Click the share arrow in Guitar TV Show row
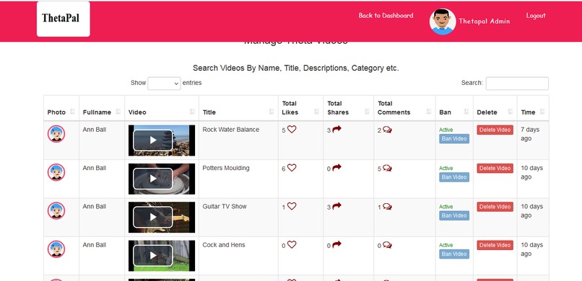582x281 pixels. pos(336,206)
